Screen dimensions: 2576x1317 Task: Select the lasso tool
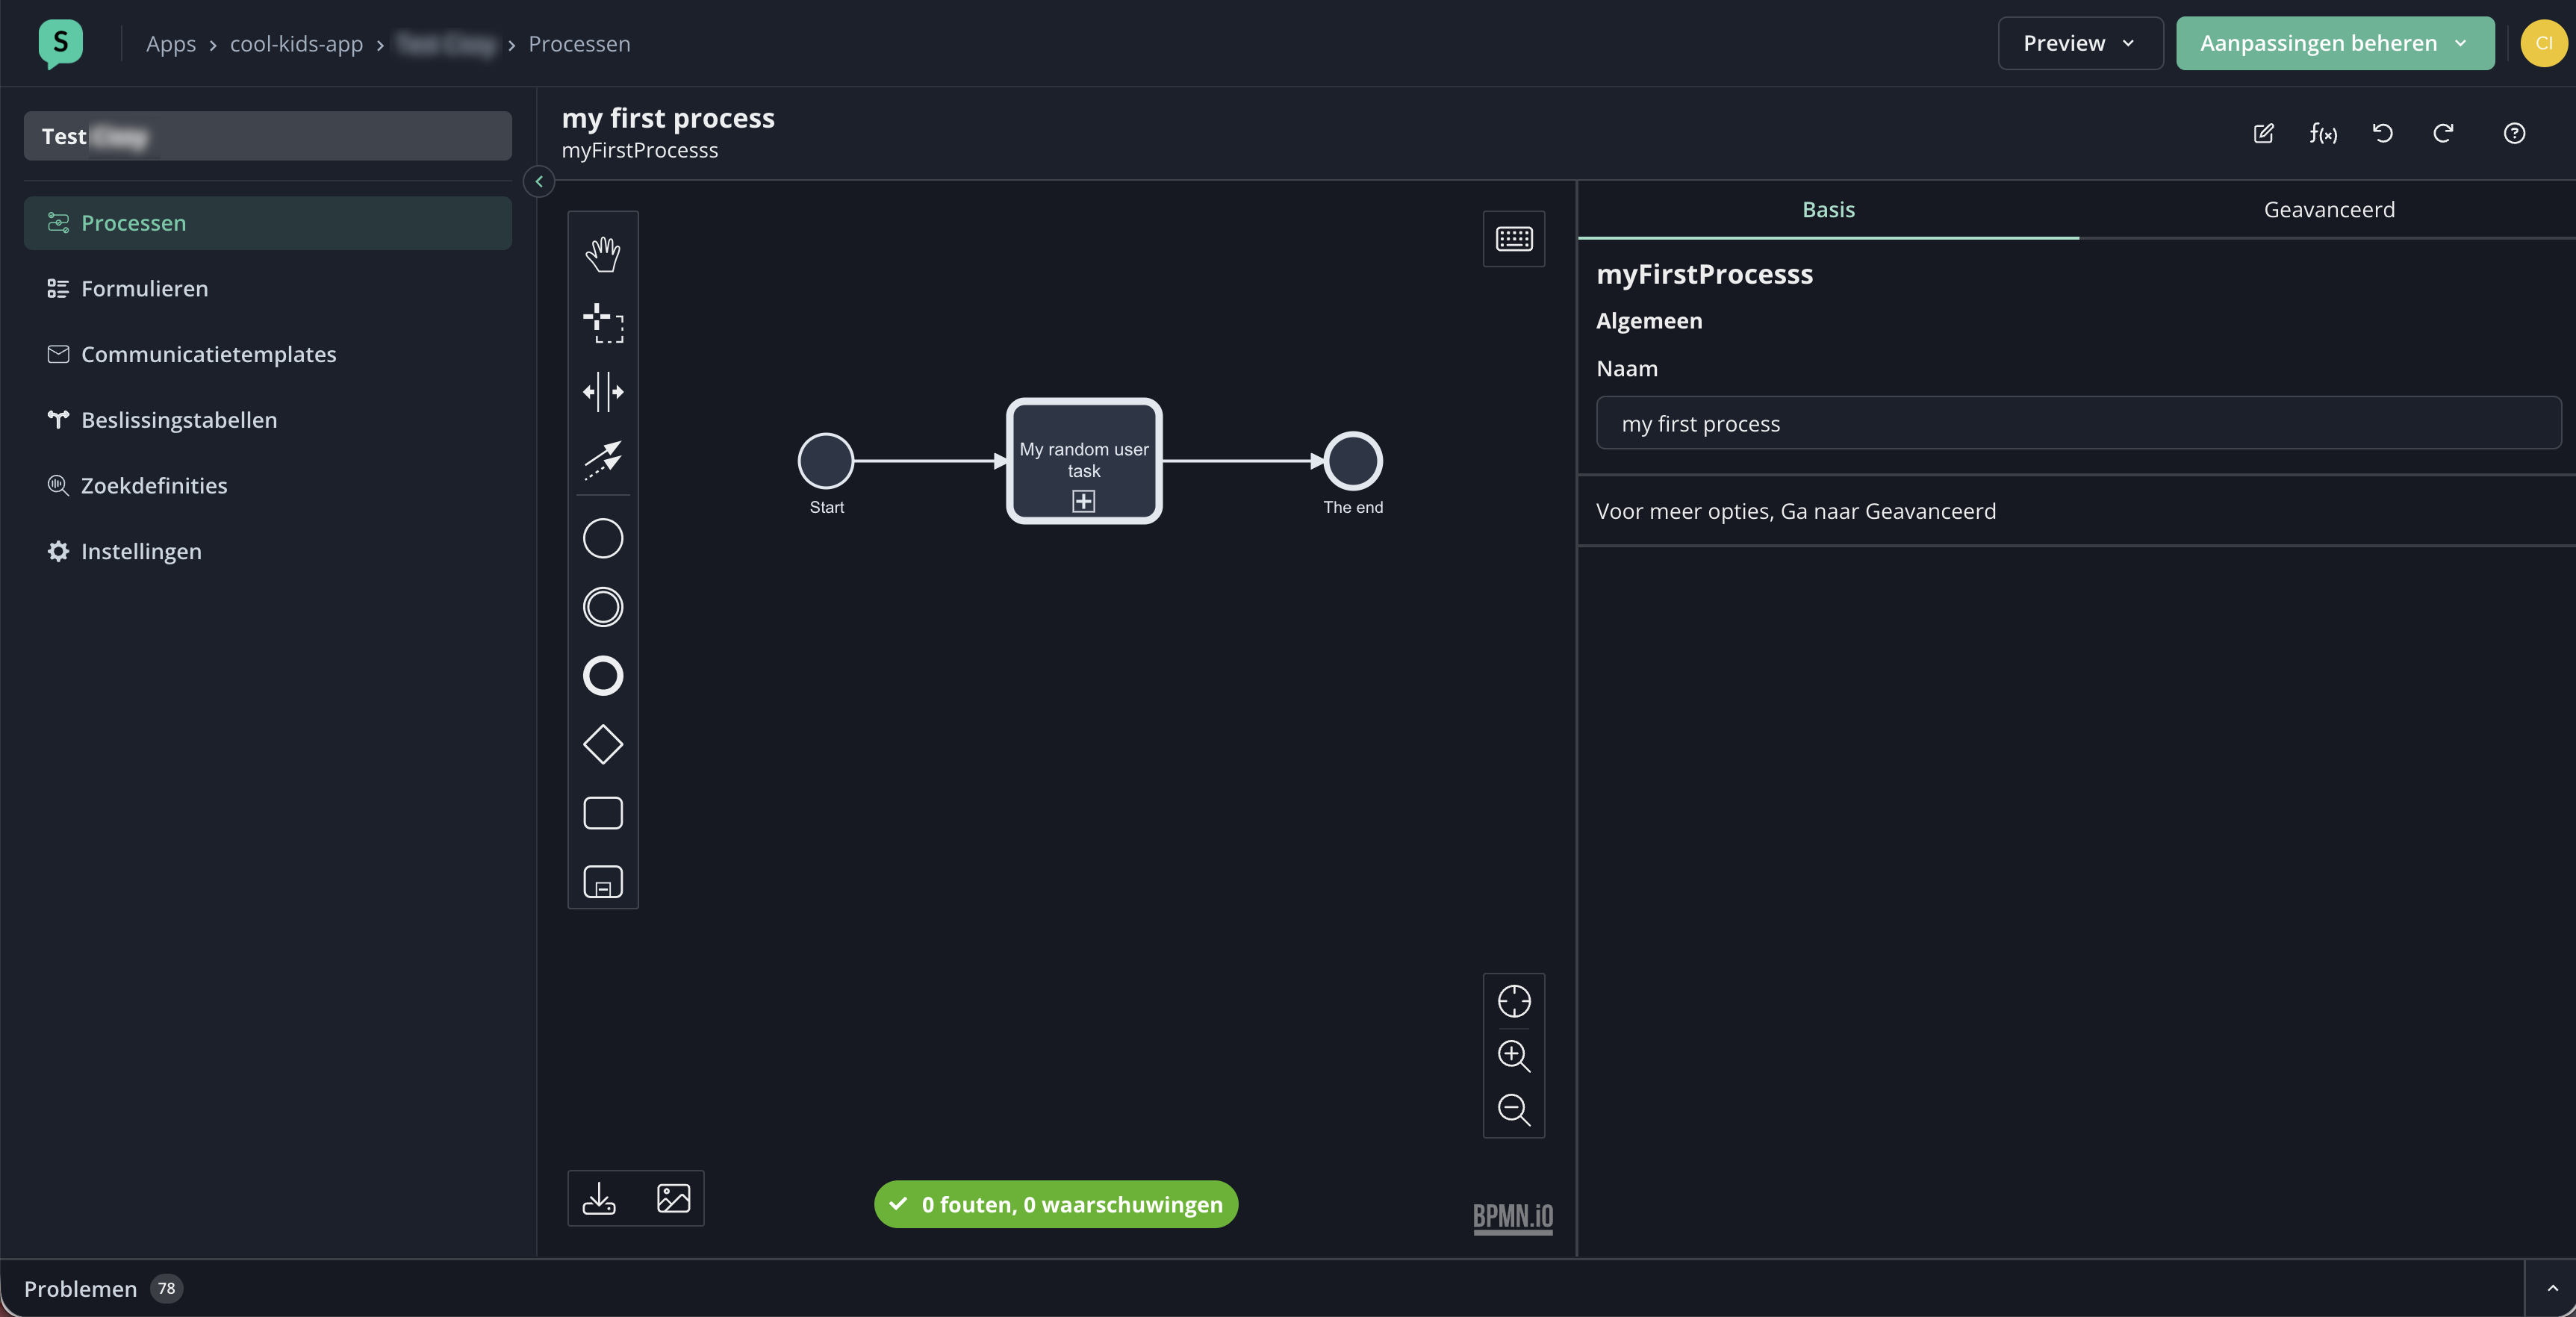(603, 323)
